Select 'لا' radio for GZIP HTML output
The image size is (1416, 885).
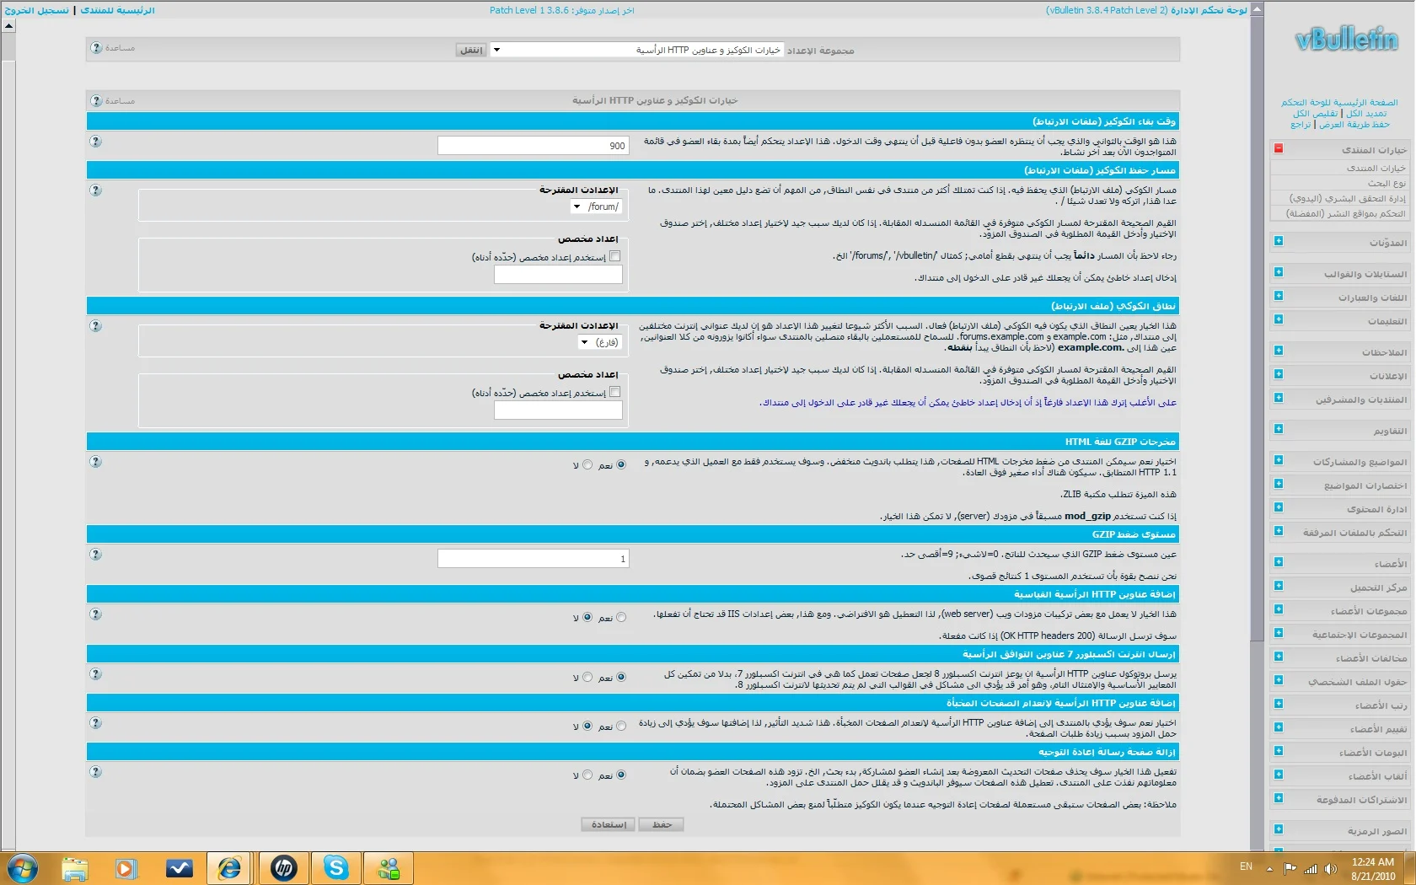[x=587, y=465]
